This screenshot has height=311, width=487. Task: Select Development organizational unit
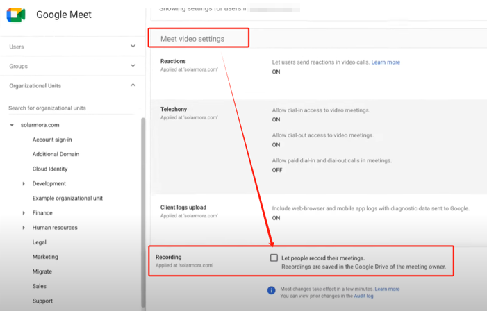click(49, 183)
